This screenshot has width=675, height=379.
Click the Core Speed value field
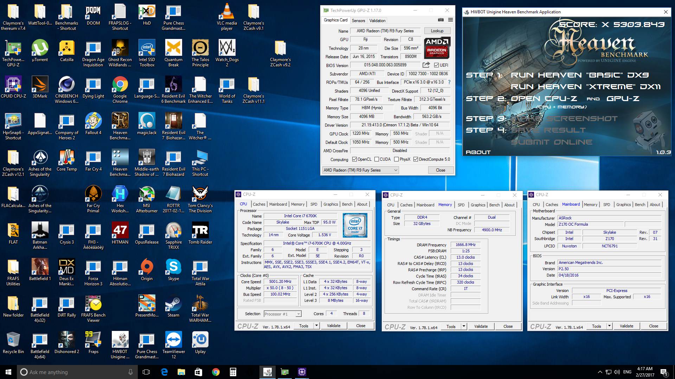(280, 281)
